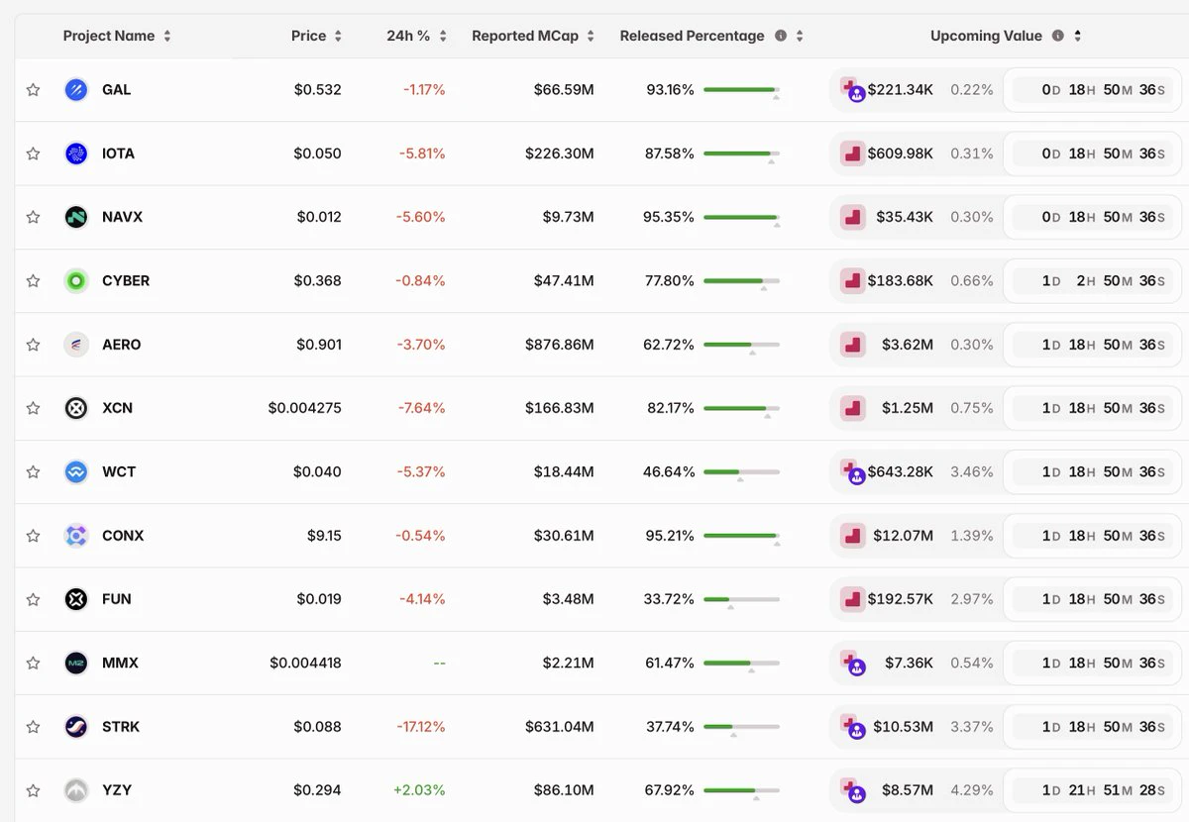Sort by Reported MCap column
Screen dimensions: 1189x822
pos(591,36)
